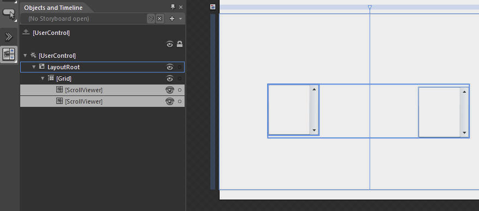The height and width of the screenshot is (211, 479).
Task: Lock the lower ScrollViewer element
Action: click(180, 101)
